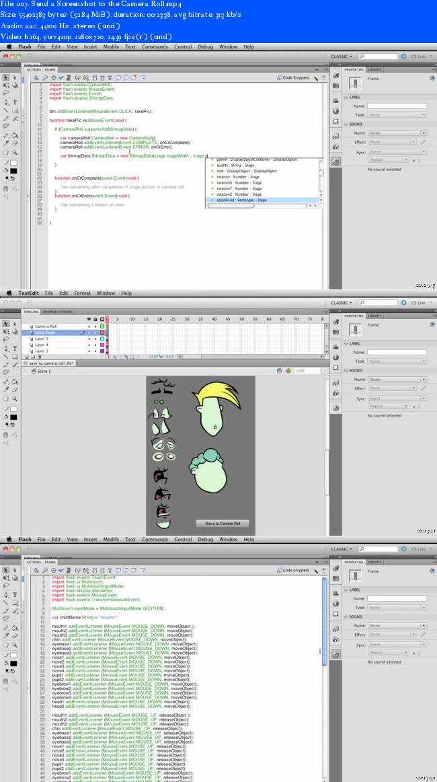Viewport: 437px width, 782px height.
Task: Select the Selection arrow tool in top frame
Action: click(6, 77)
